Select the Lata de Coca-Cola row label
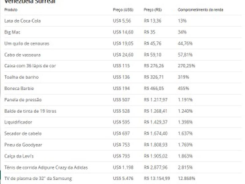This screenshot has width=245, height=184. 22,21
